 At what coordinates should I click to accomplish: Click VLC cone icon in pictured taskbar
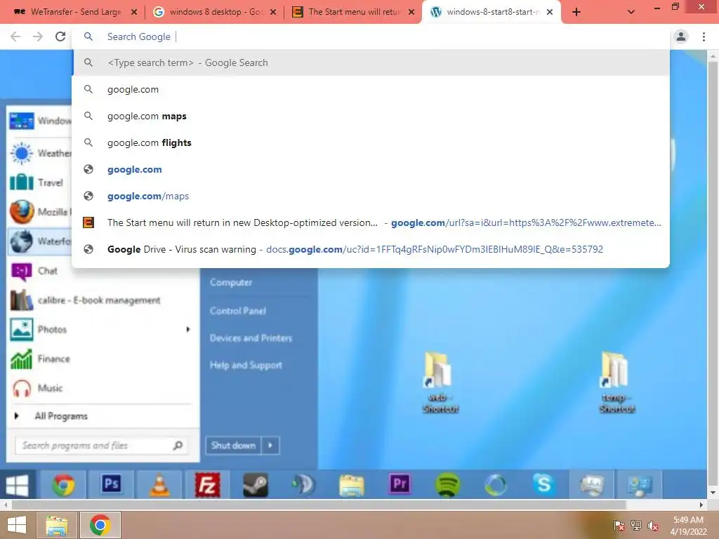click(x=159, y=485)
